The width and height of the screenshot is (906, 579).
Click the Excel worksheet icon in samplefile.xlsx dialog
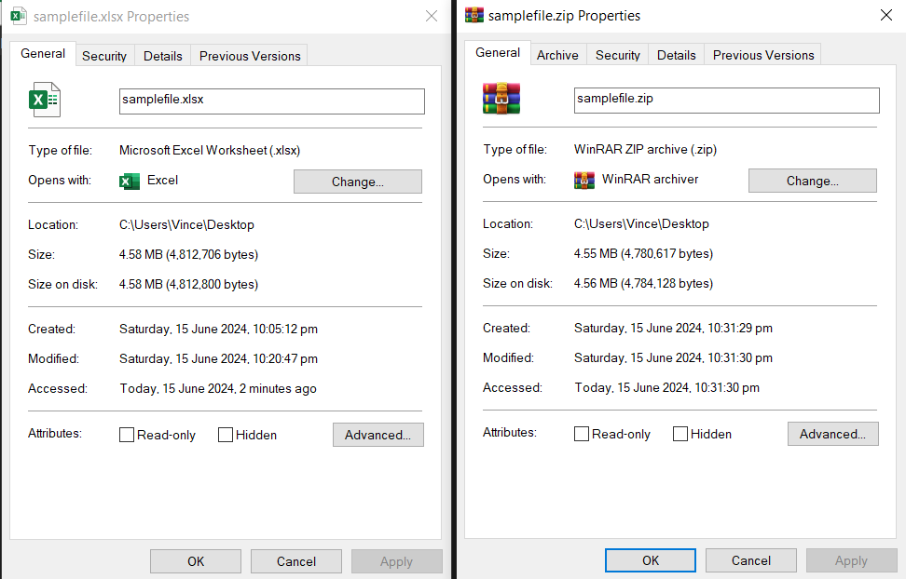[x=44, y=98]
